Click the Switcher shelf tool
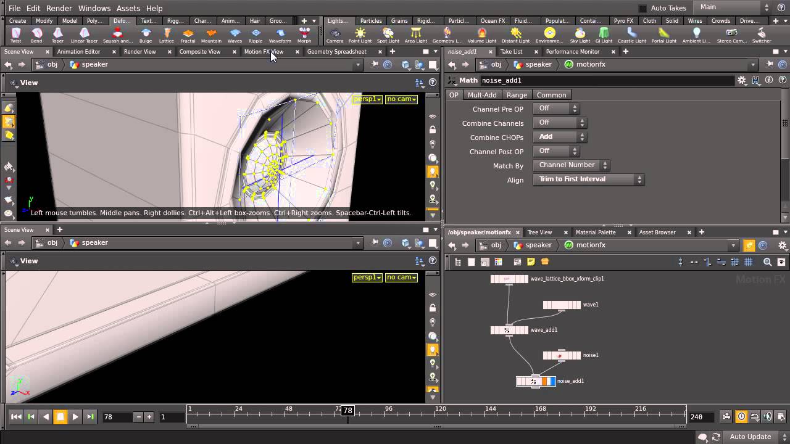 pyautogui.click(x=761, y=35)
